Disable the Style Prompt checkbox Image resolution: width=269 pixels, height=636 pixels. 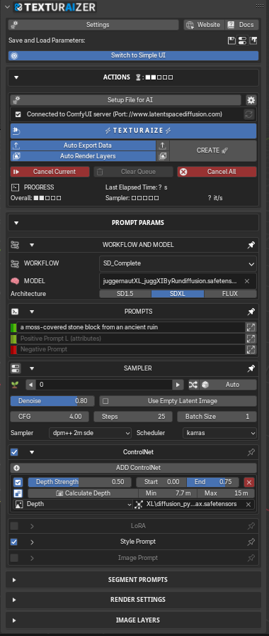14,542
